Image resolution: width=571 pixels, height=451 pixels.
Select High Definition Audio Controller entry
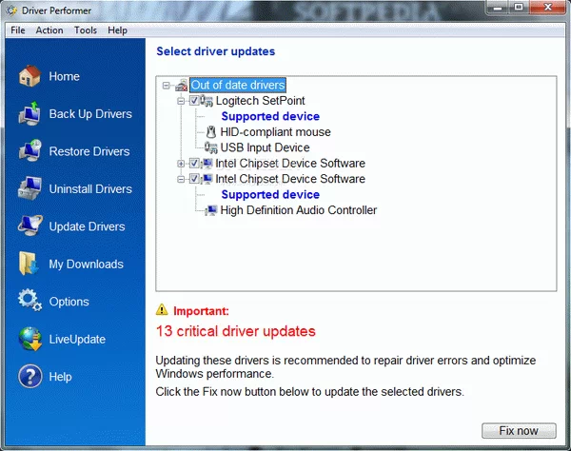coord(298,210)
